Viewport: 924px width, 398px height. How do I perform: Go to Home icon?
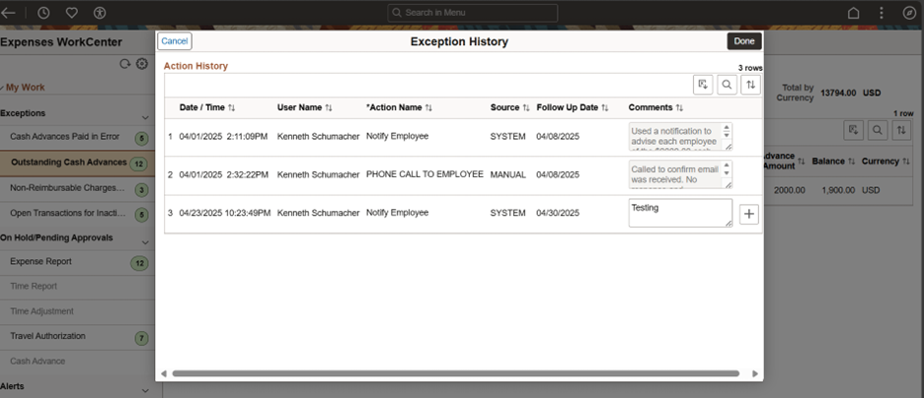coord(853,13)
